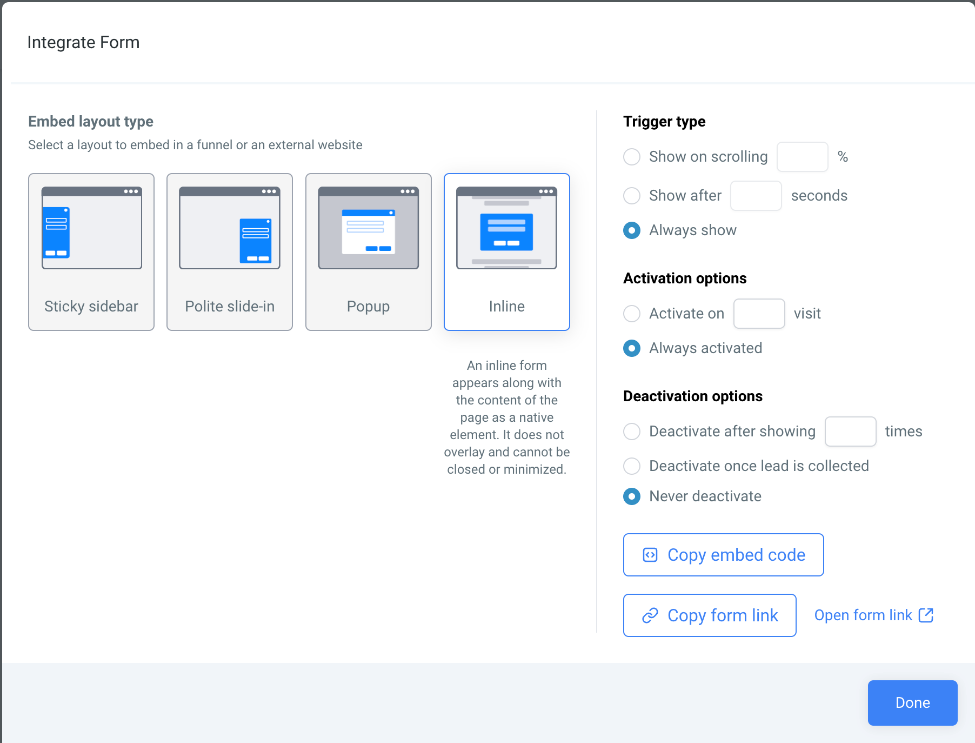Select Deactivate once lead is collected
Image resolution: width=975 pixels, height=743 pixels.
pos(631,466)
